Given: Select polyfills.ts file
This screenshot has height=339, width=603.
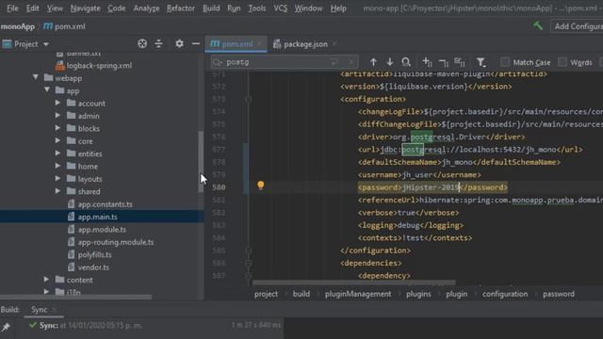Looking at the screenshot, I should click(x=94, y=255).
